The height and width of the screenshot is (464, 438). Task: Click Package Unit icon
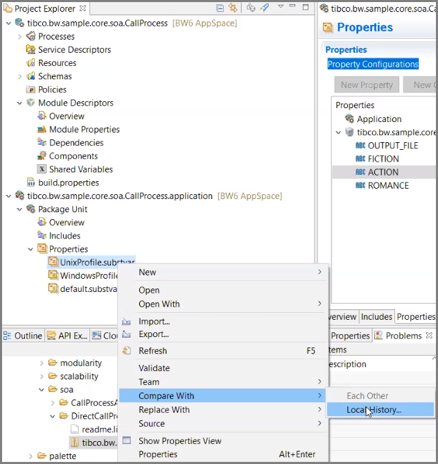[x=30, y=209]
